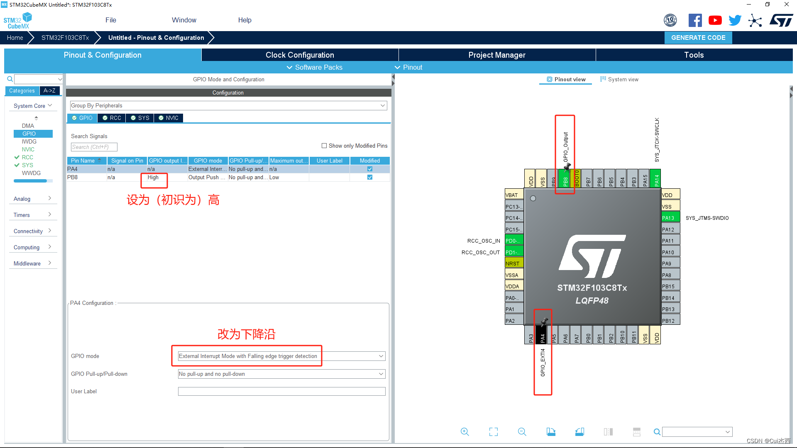Switch to the Project Manager tab
Viewport: 797px width, 448px height.
(496, 55)
